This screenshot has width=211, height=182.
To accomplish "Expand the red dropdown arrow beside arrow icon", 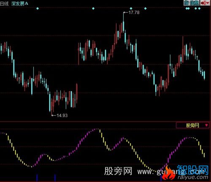I will click(x=208, y=3).
